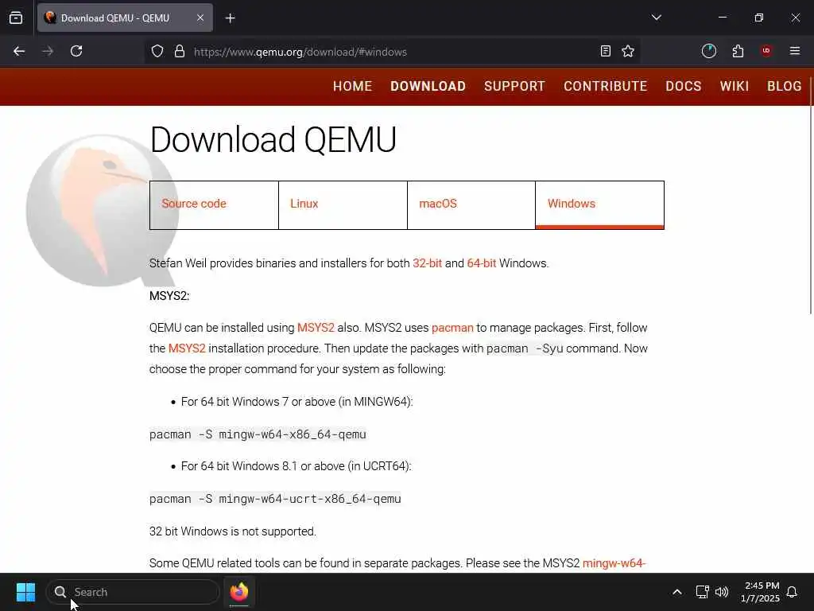Image resolution: width=814 pixels, height=611 pixels.
Task: Follow the MSYS2 link after 'installed using'
Action: click(316, 328)
